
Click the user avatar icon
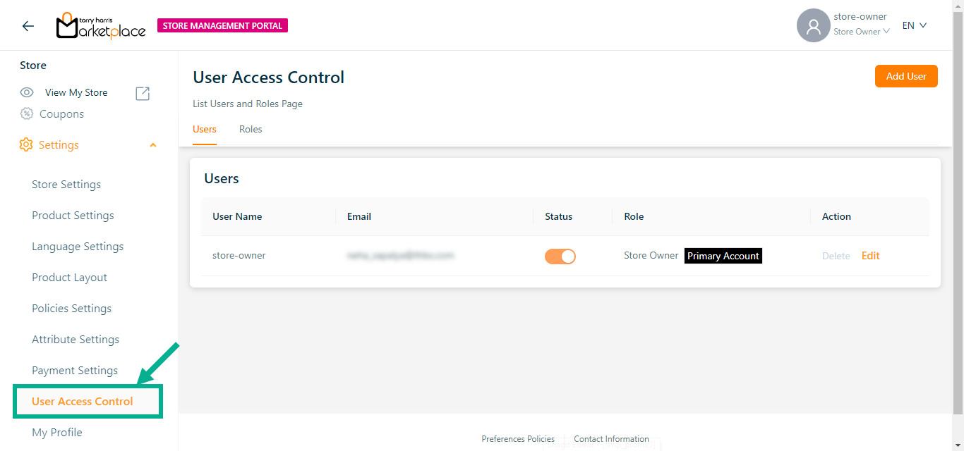[x=813, y=26]
